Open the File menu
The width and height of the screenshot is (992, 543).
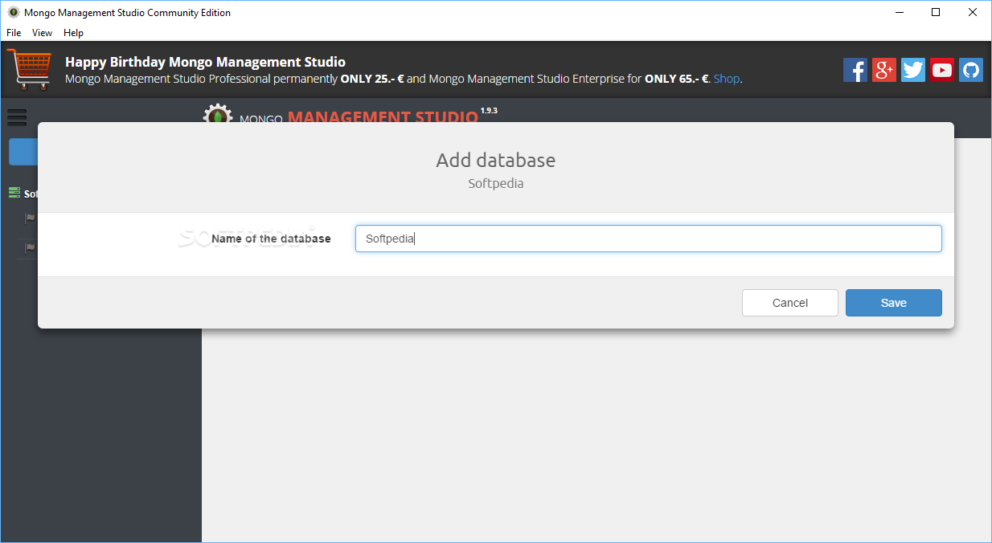pos(14,33)
